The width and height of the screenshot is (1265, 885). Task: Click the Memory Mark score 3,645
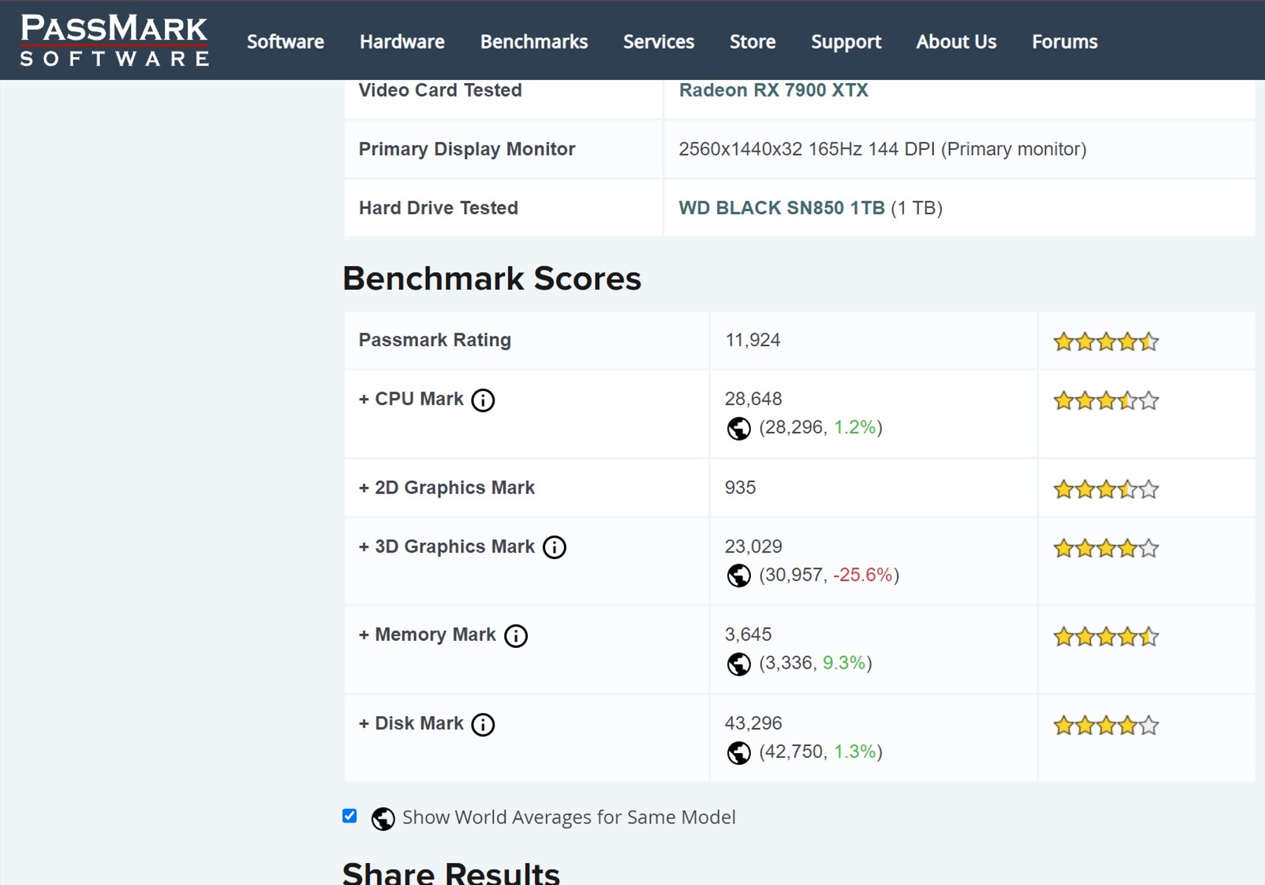[x=748, y=634]
